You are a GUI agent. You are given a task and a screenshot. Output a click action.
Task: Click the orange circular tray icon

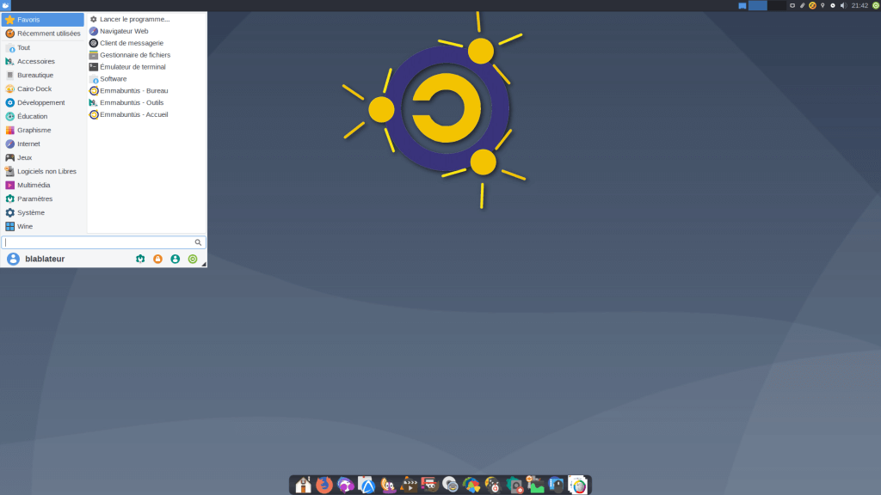click(812, 6)
